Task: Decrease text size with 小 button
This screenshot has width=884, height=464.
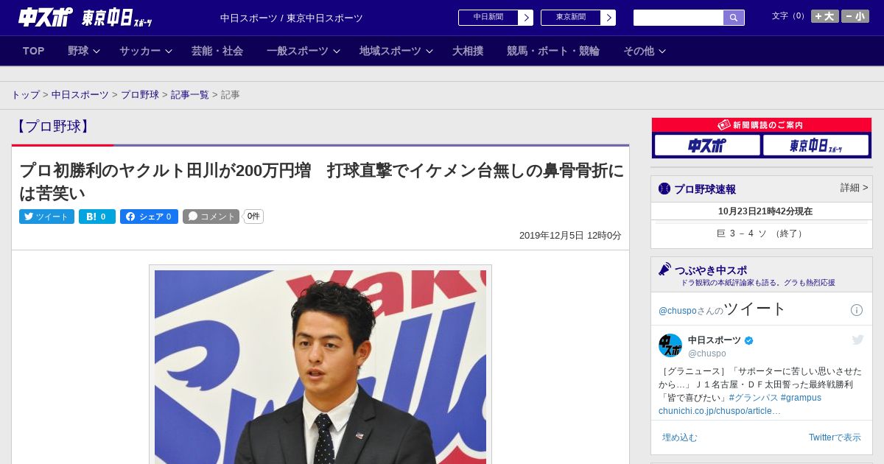Action: tap(855, 16)
